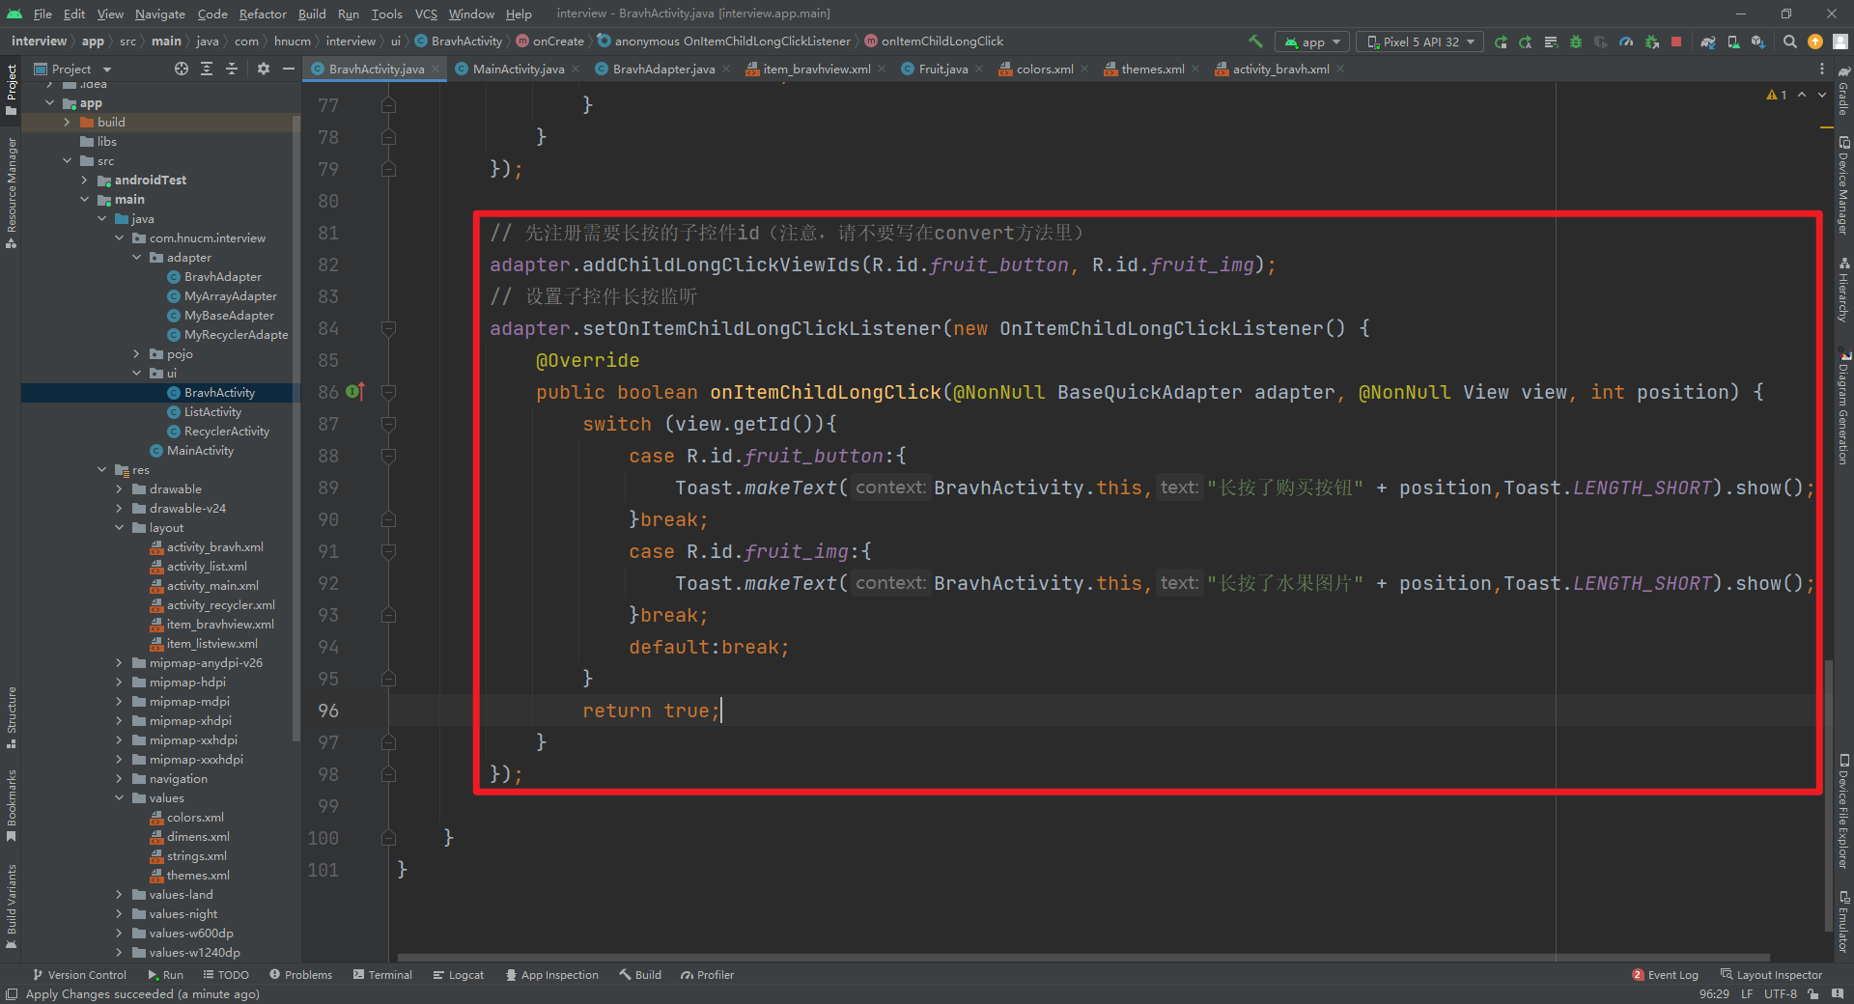Open the Profile app gauge icon
Screen dimensions: 1854x1004
[1626, 42]
